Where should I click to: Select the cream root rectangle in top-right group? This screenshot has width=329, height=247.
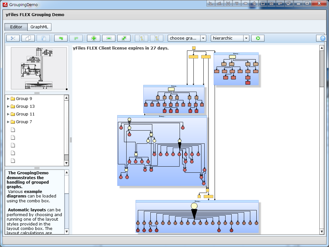pos(233,57)
